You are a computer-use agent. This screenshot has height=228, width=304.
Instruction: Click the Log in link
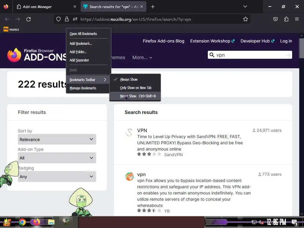[286, 41]
